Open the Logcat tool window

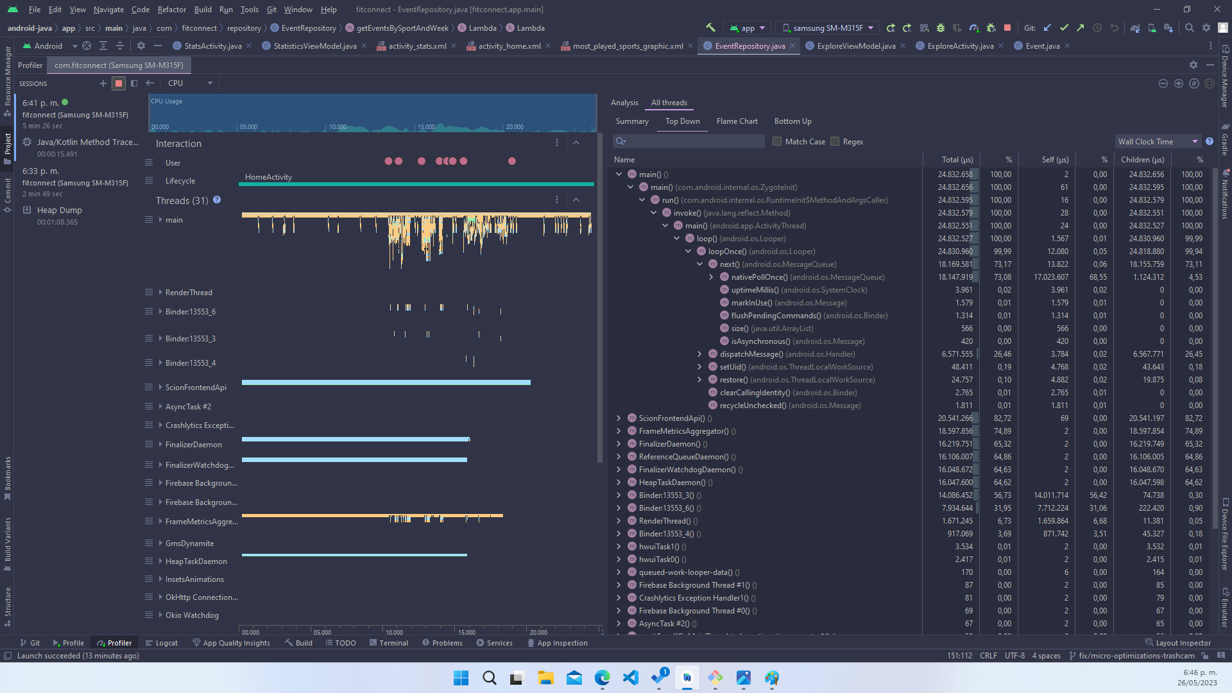161,642
